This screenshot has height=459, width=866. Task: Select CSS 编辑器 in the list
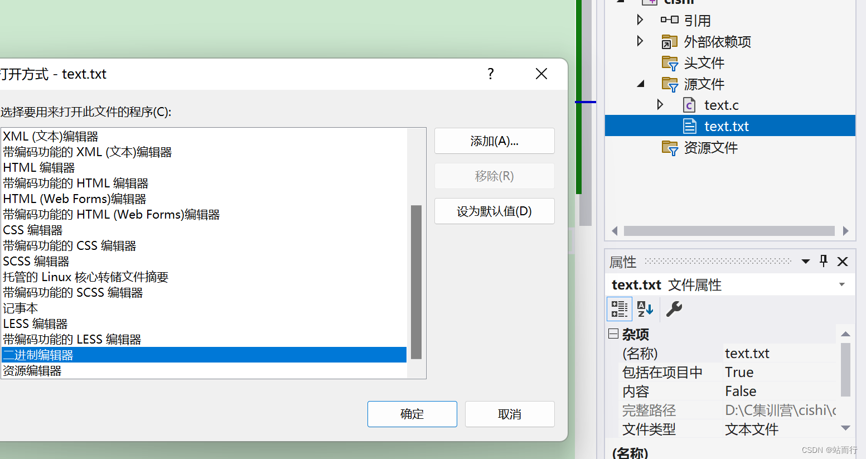pyautogui.click(x=204, y=230)
